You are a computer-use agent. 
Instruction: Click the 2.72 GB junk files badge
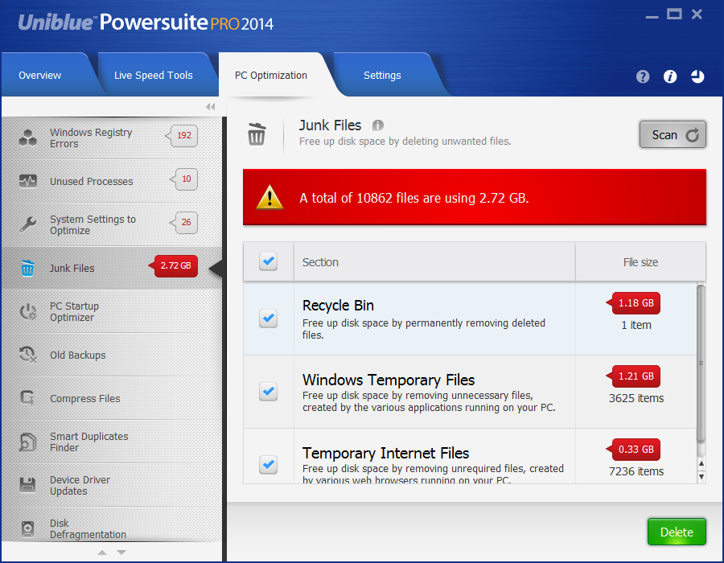click(174, 265)
